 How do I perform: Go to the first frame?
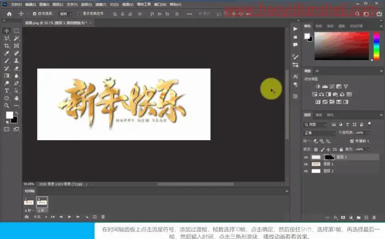tap(53, 217)
